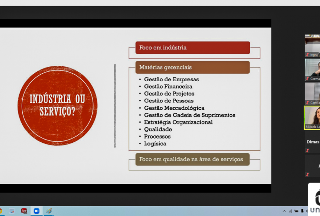Launch SolidWorks from the taskbar
Viewport: 320px width, 216px height.
[x=24, y=211]
